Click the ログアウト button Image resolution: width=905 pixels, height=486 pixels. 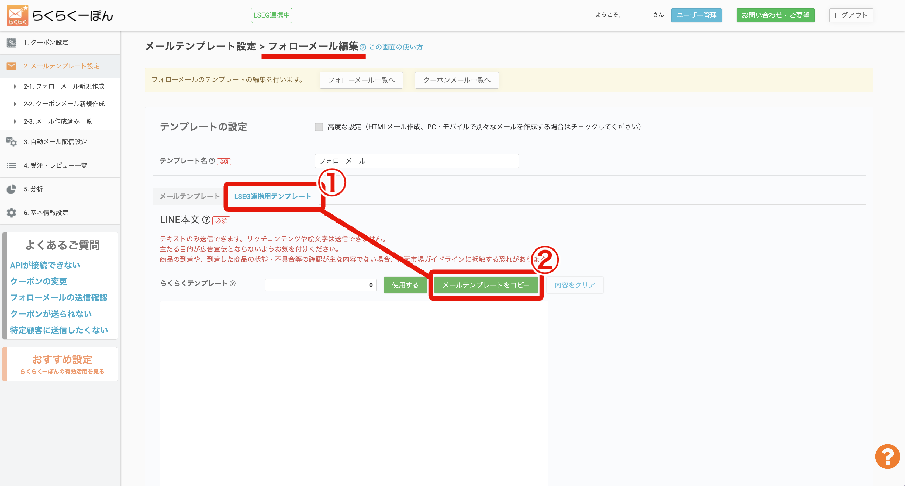tap(851, 15)
